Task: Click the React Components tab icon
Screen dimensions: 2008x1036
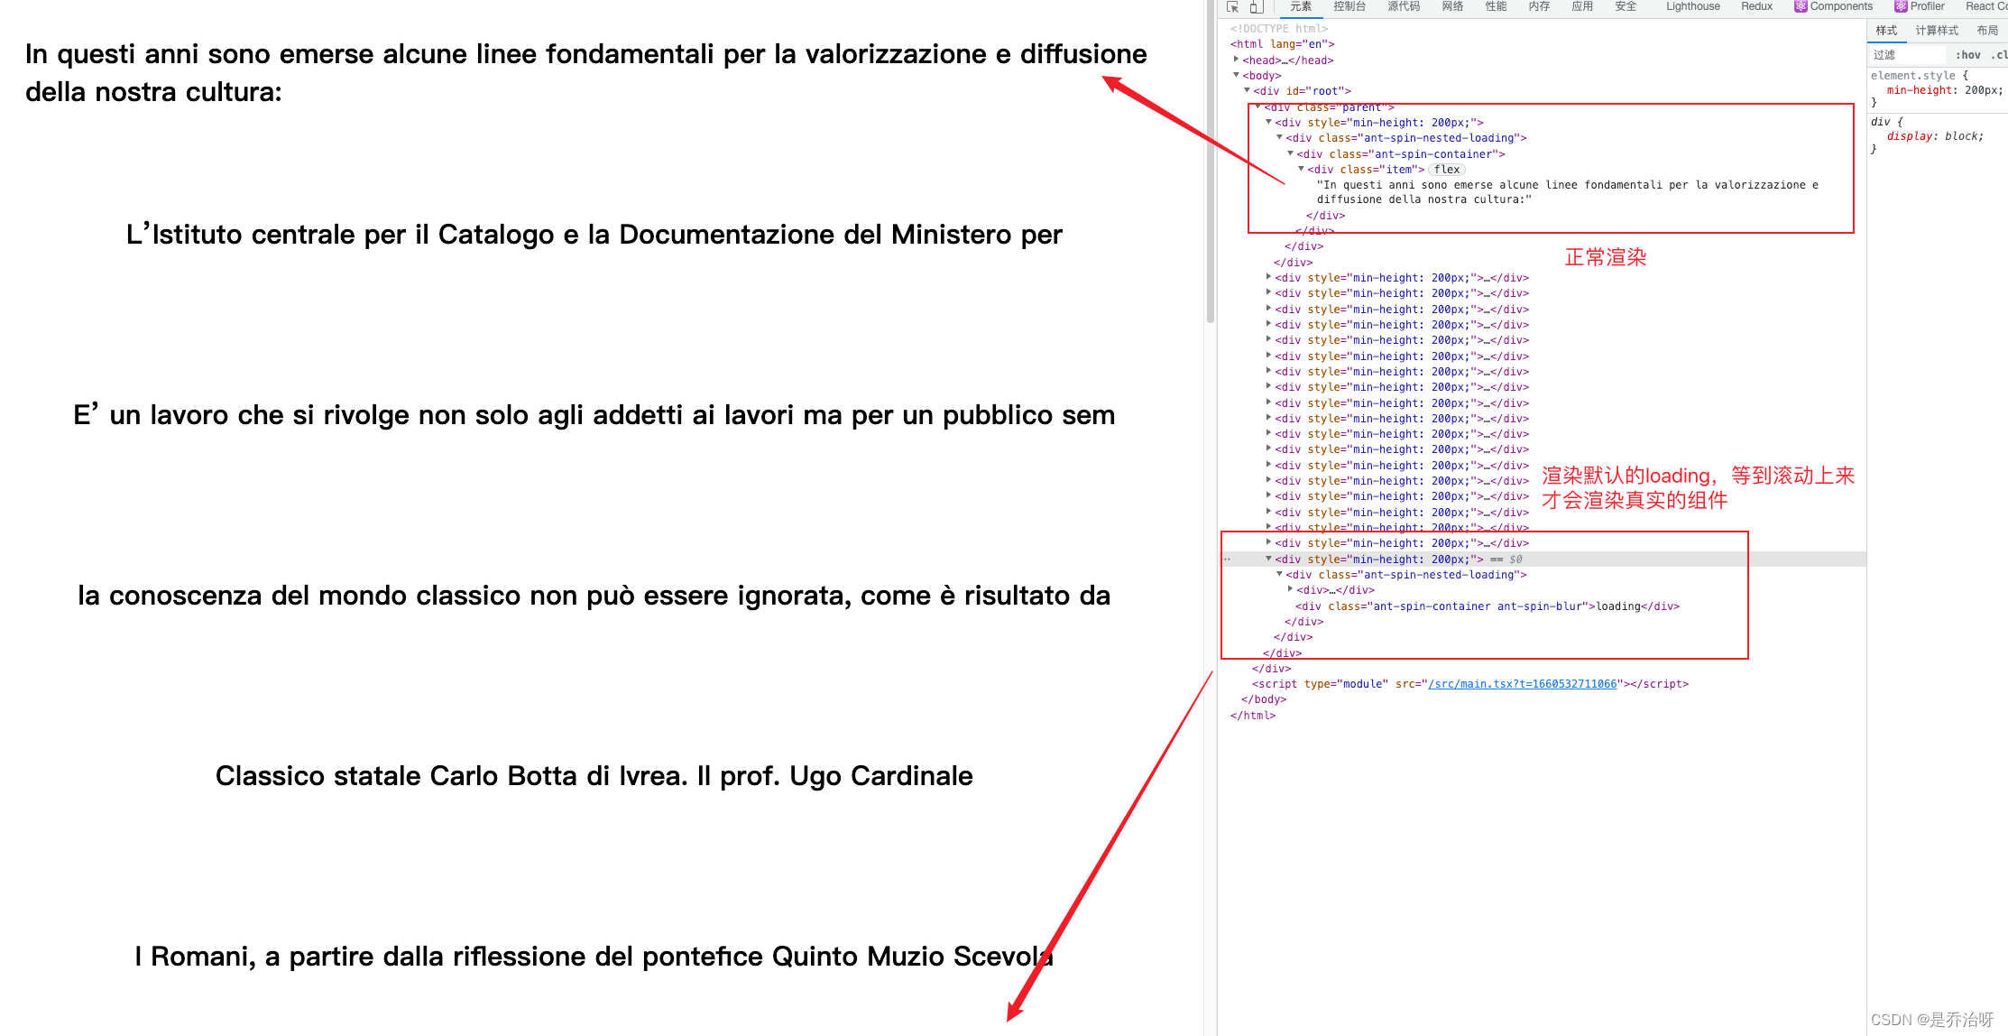Action: (1800, 6)
